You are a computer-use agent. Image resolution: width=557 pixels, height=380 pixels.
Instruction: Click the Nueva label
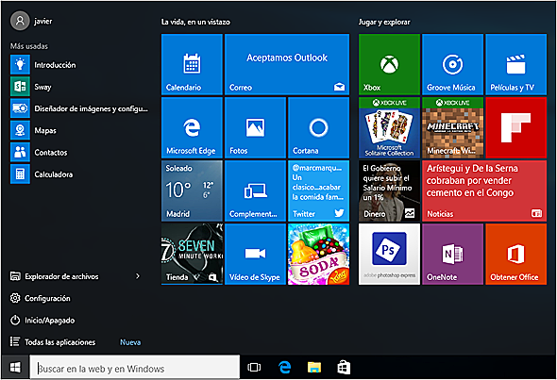click(130, 342)
